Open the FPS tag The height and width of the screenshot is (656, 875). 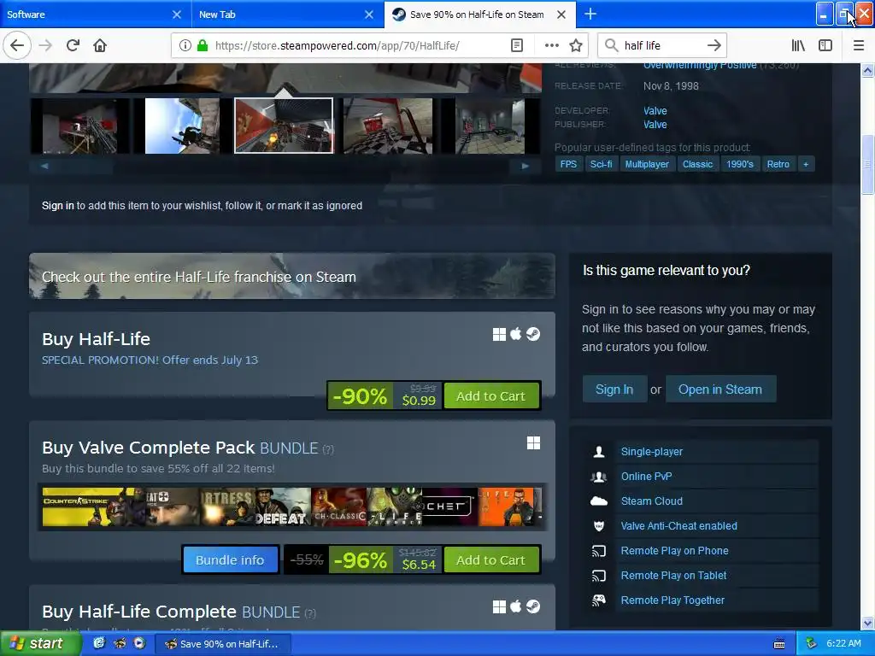(568, 164)
